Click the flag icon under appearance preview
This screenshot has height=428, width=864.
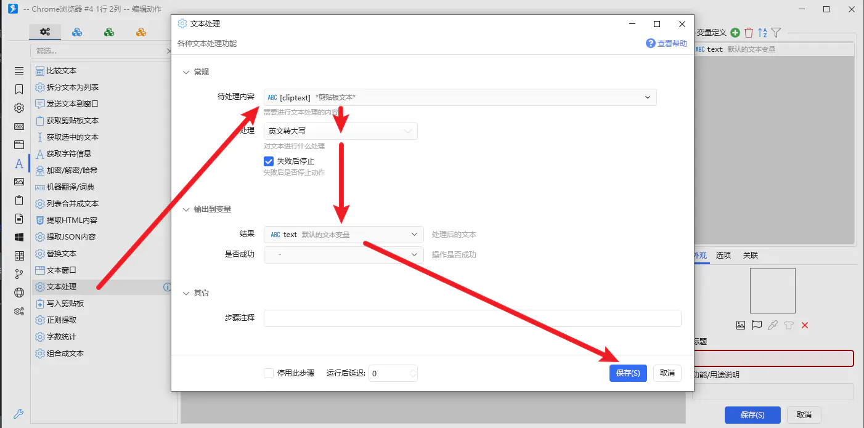click(757, 325)
